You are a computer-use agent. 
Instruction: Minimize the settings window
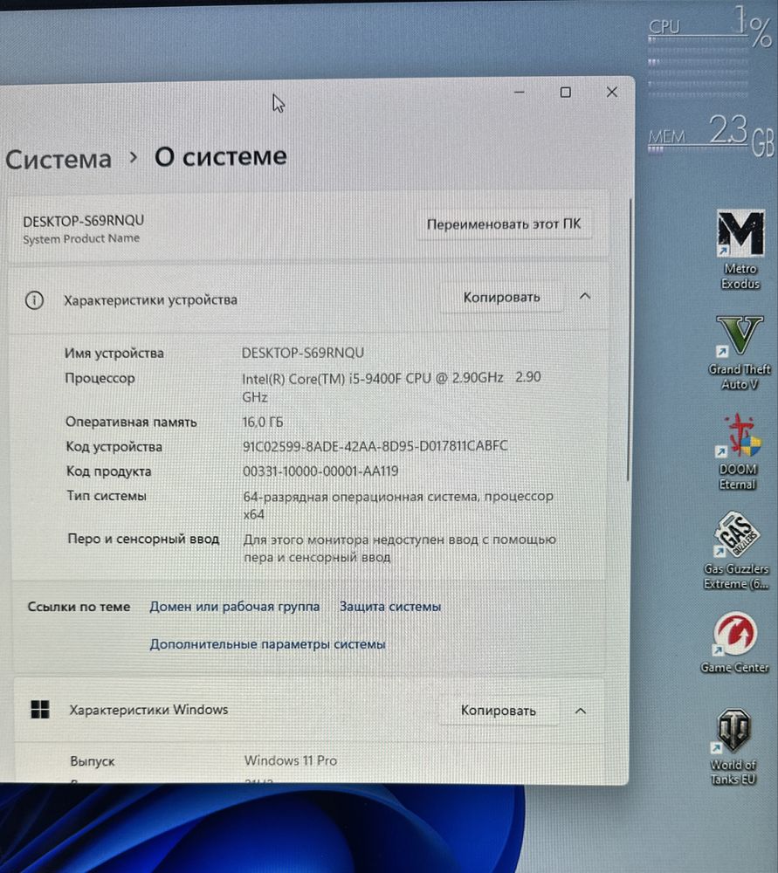(x=519, y=92)
